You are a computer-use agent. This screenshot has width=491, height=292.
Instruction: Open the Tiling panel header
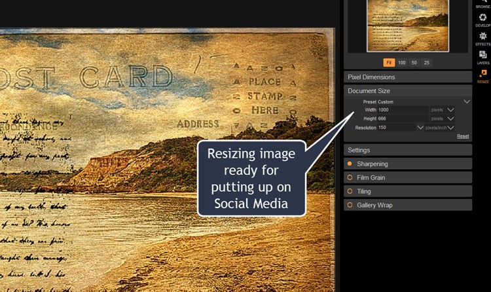408,191
